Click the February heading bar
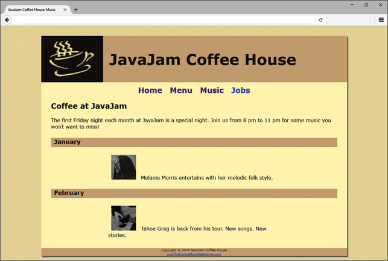Viewport: 388px width, 261px height. click(x=194, y=193)
